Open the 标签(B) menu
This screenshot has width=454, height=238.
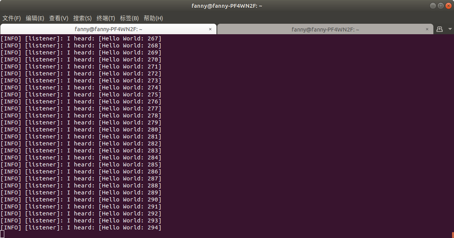click(128, 18)
